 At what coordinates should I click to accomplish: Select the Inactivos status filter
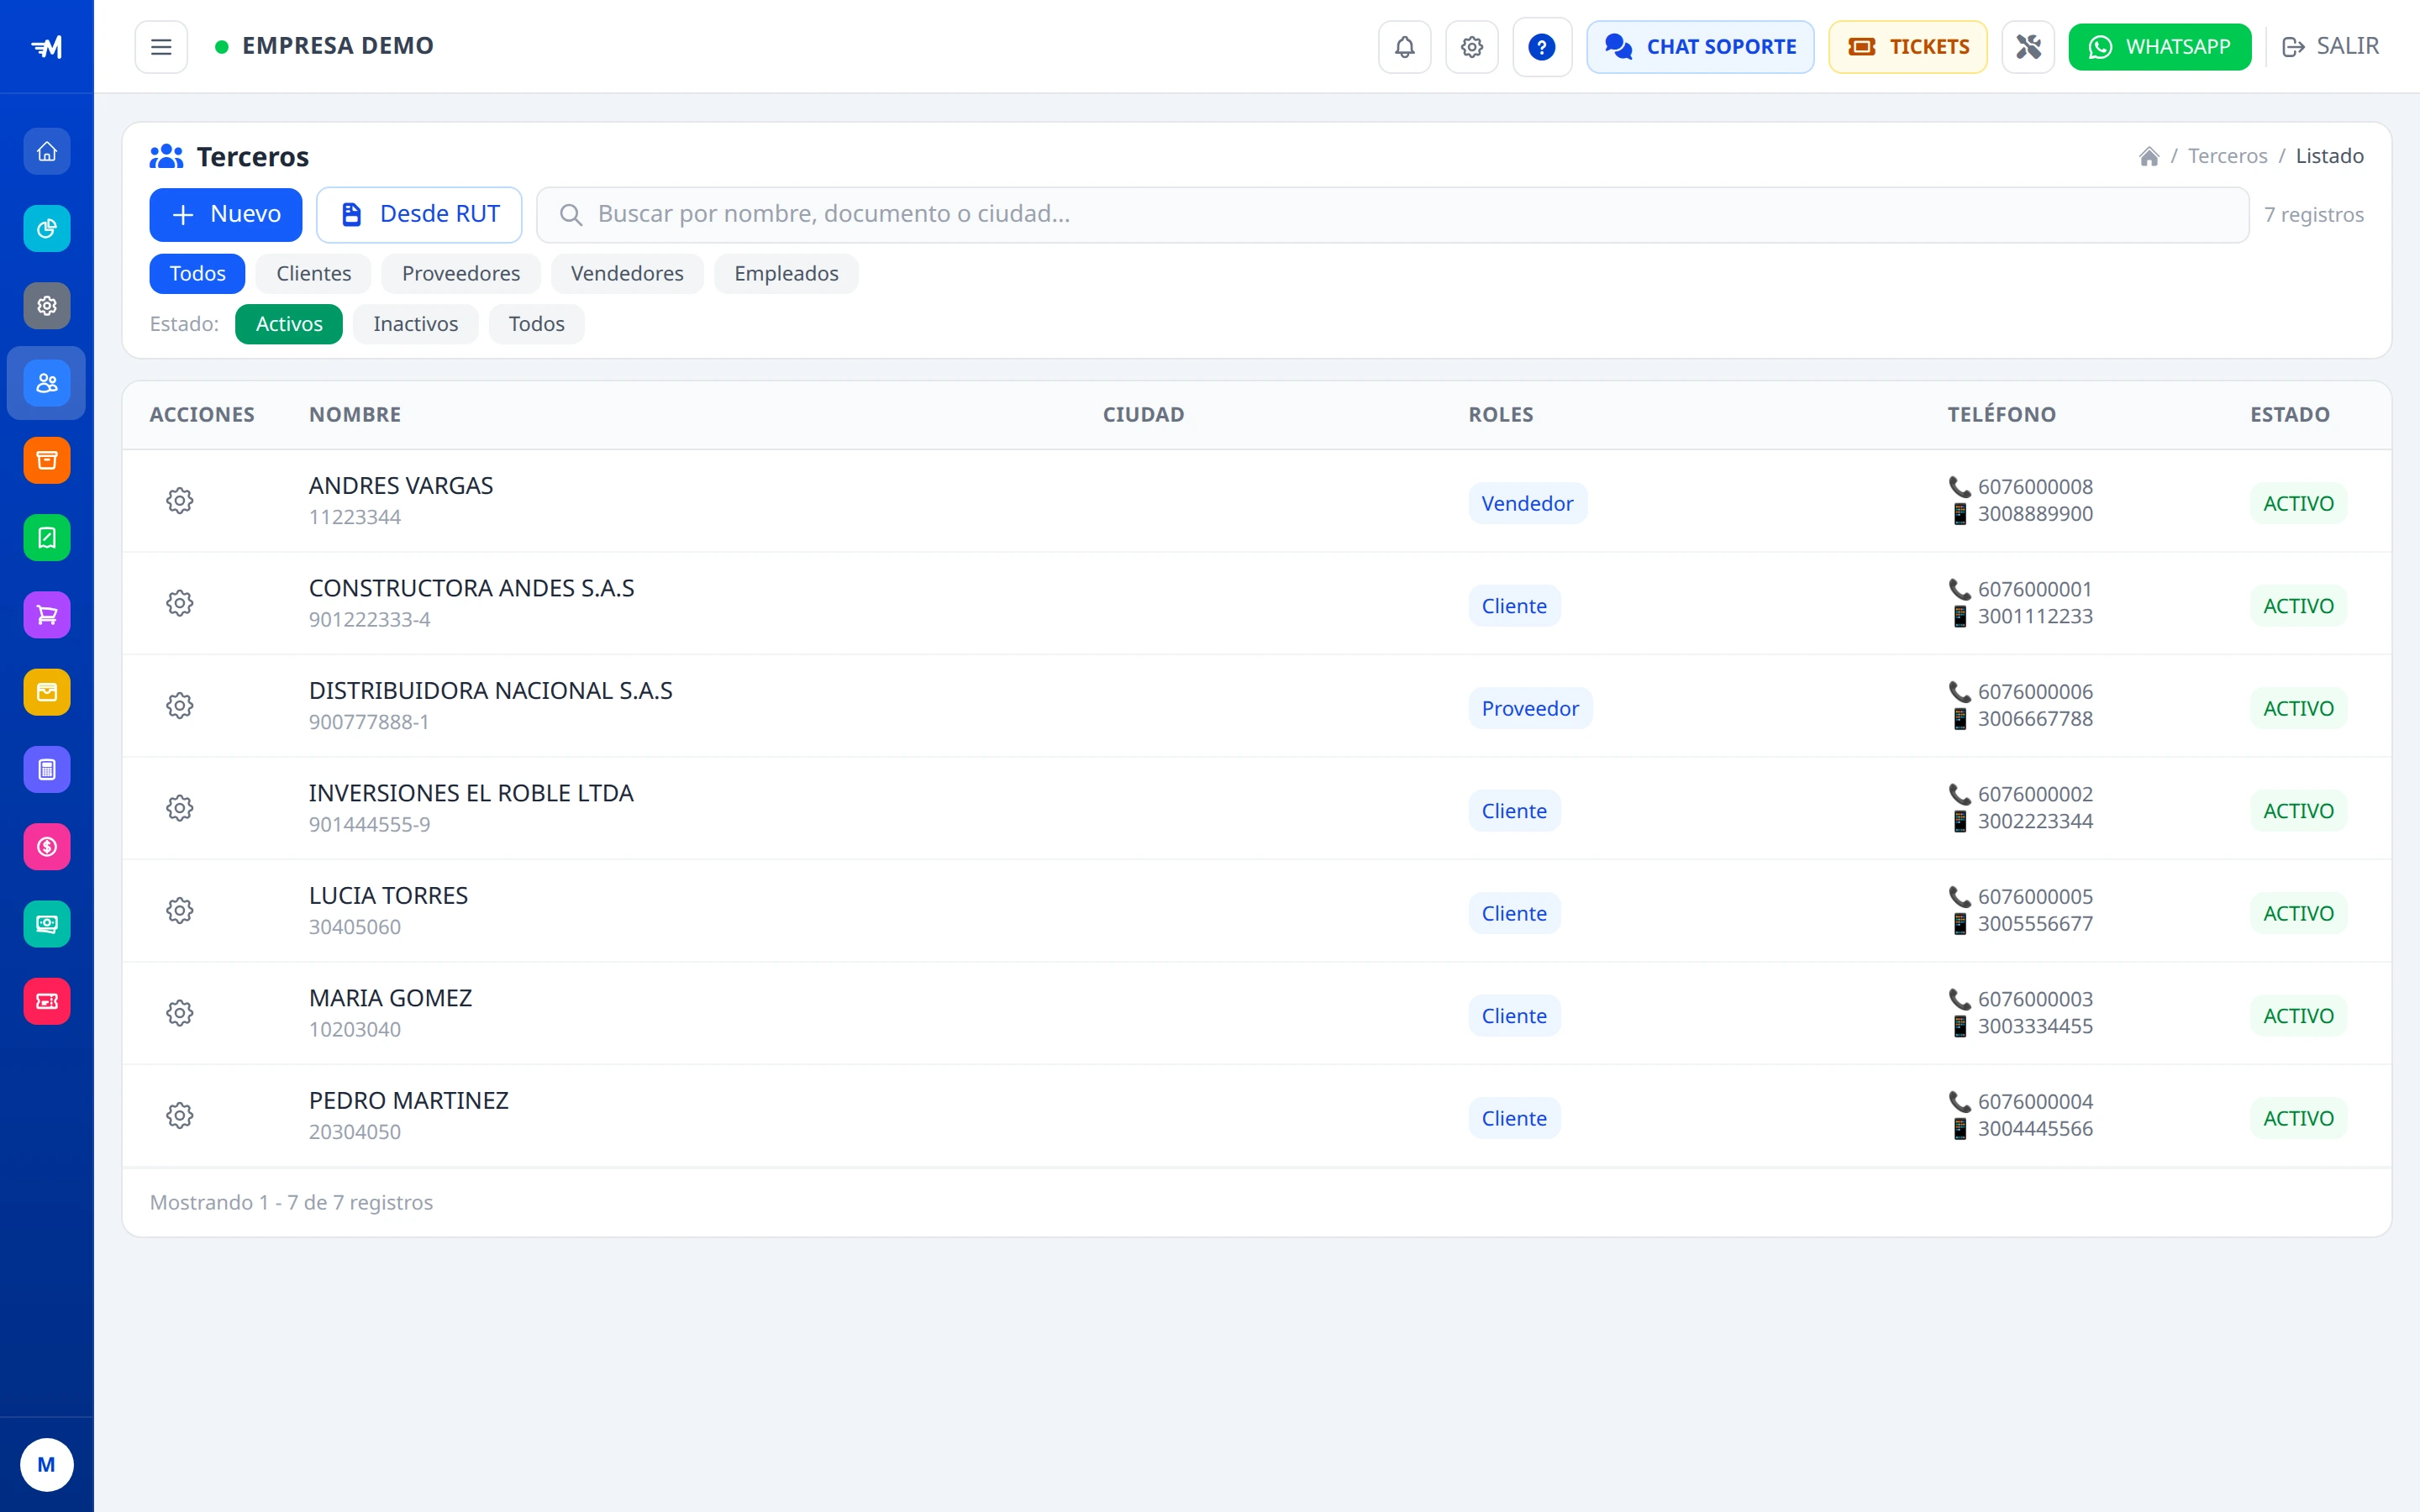coord(415,324)
